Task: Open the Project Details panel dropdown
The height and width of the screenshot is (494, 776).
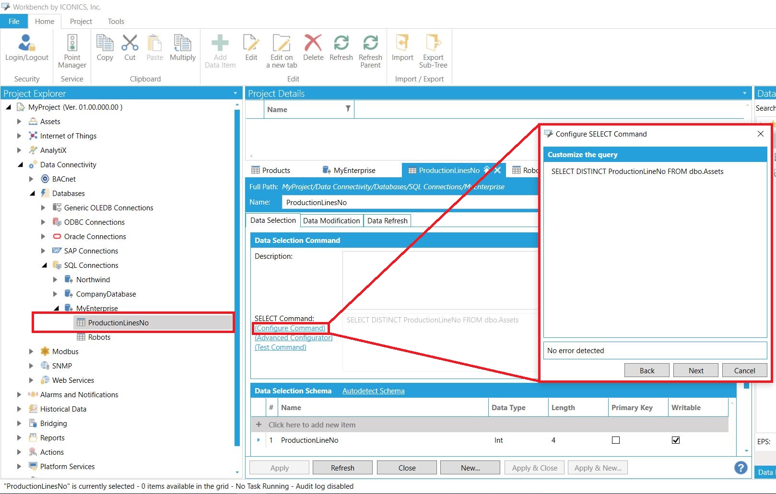Action: pyautogui.click(x=744, y=93)
